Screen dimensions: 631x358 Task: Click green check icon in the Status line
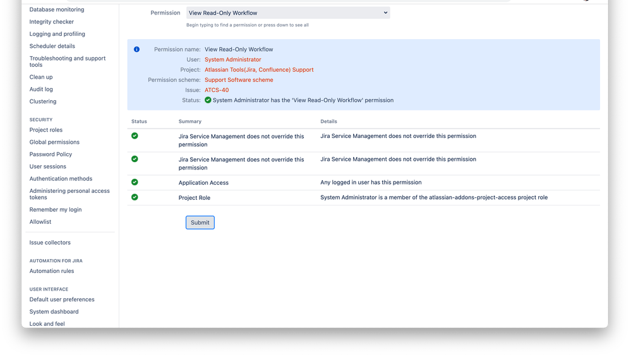coord(208,100)
